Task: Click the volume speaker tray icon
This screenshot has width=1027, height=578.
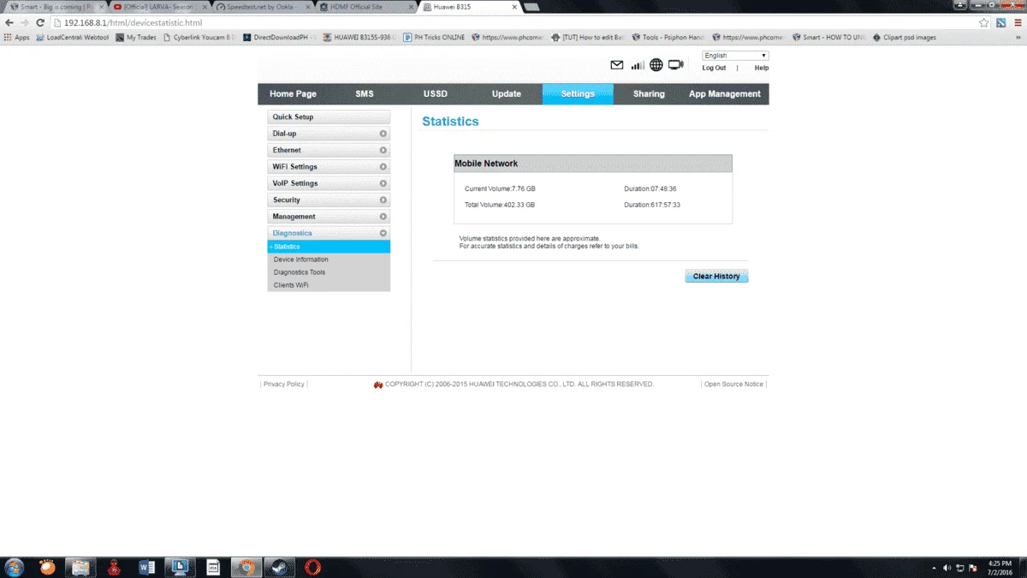Action: click(x=947, y=568)
